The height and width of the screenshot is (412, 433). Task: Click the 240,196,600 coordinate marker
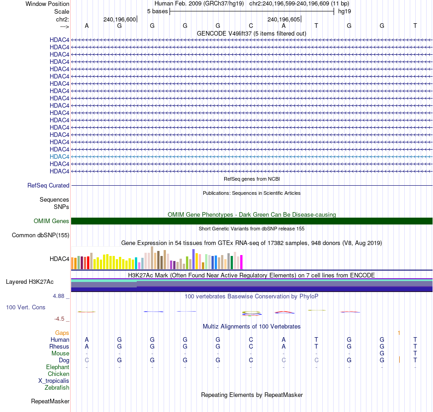point(119,19)
